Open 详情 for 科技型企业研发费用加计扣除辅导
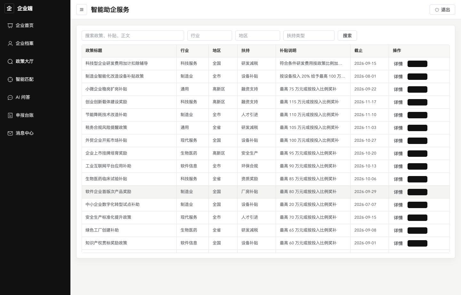This screenshot has width=461, height=295. (x=398, y=64)
